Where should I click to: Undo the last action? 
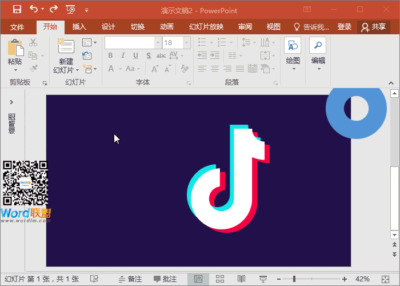pos(34,9)
